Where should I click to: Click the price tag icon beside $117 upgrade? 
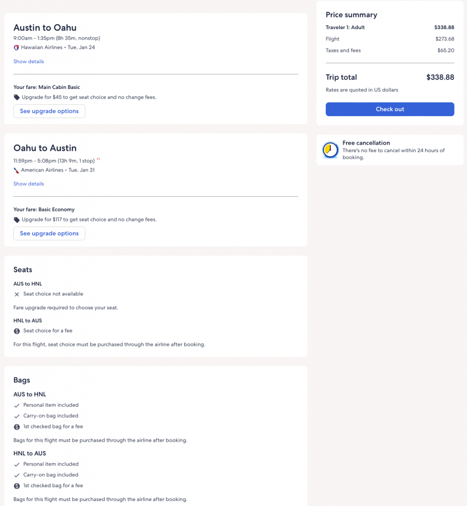click(x=17, y=219)
